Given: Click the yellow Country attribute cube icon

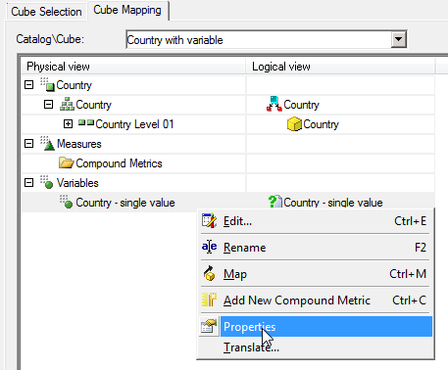Looking at the screenshot, I should tap(294, 124).
